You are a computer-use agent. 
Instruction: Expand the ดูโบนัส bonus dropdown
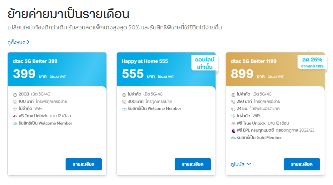point(241,164)
